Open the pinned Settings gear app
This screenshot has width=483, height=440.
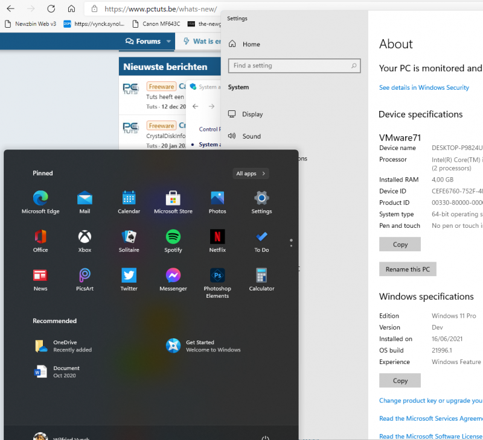[261, 202]
